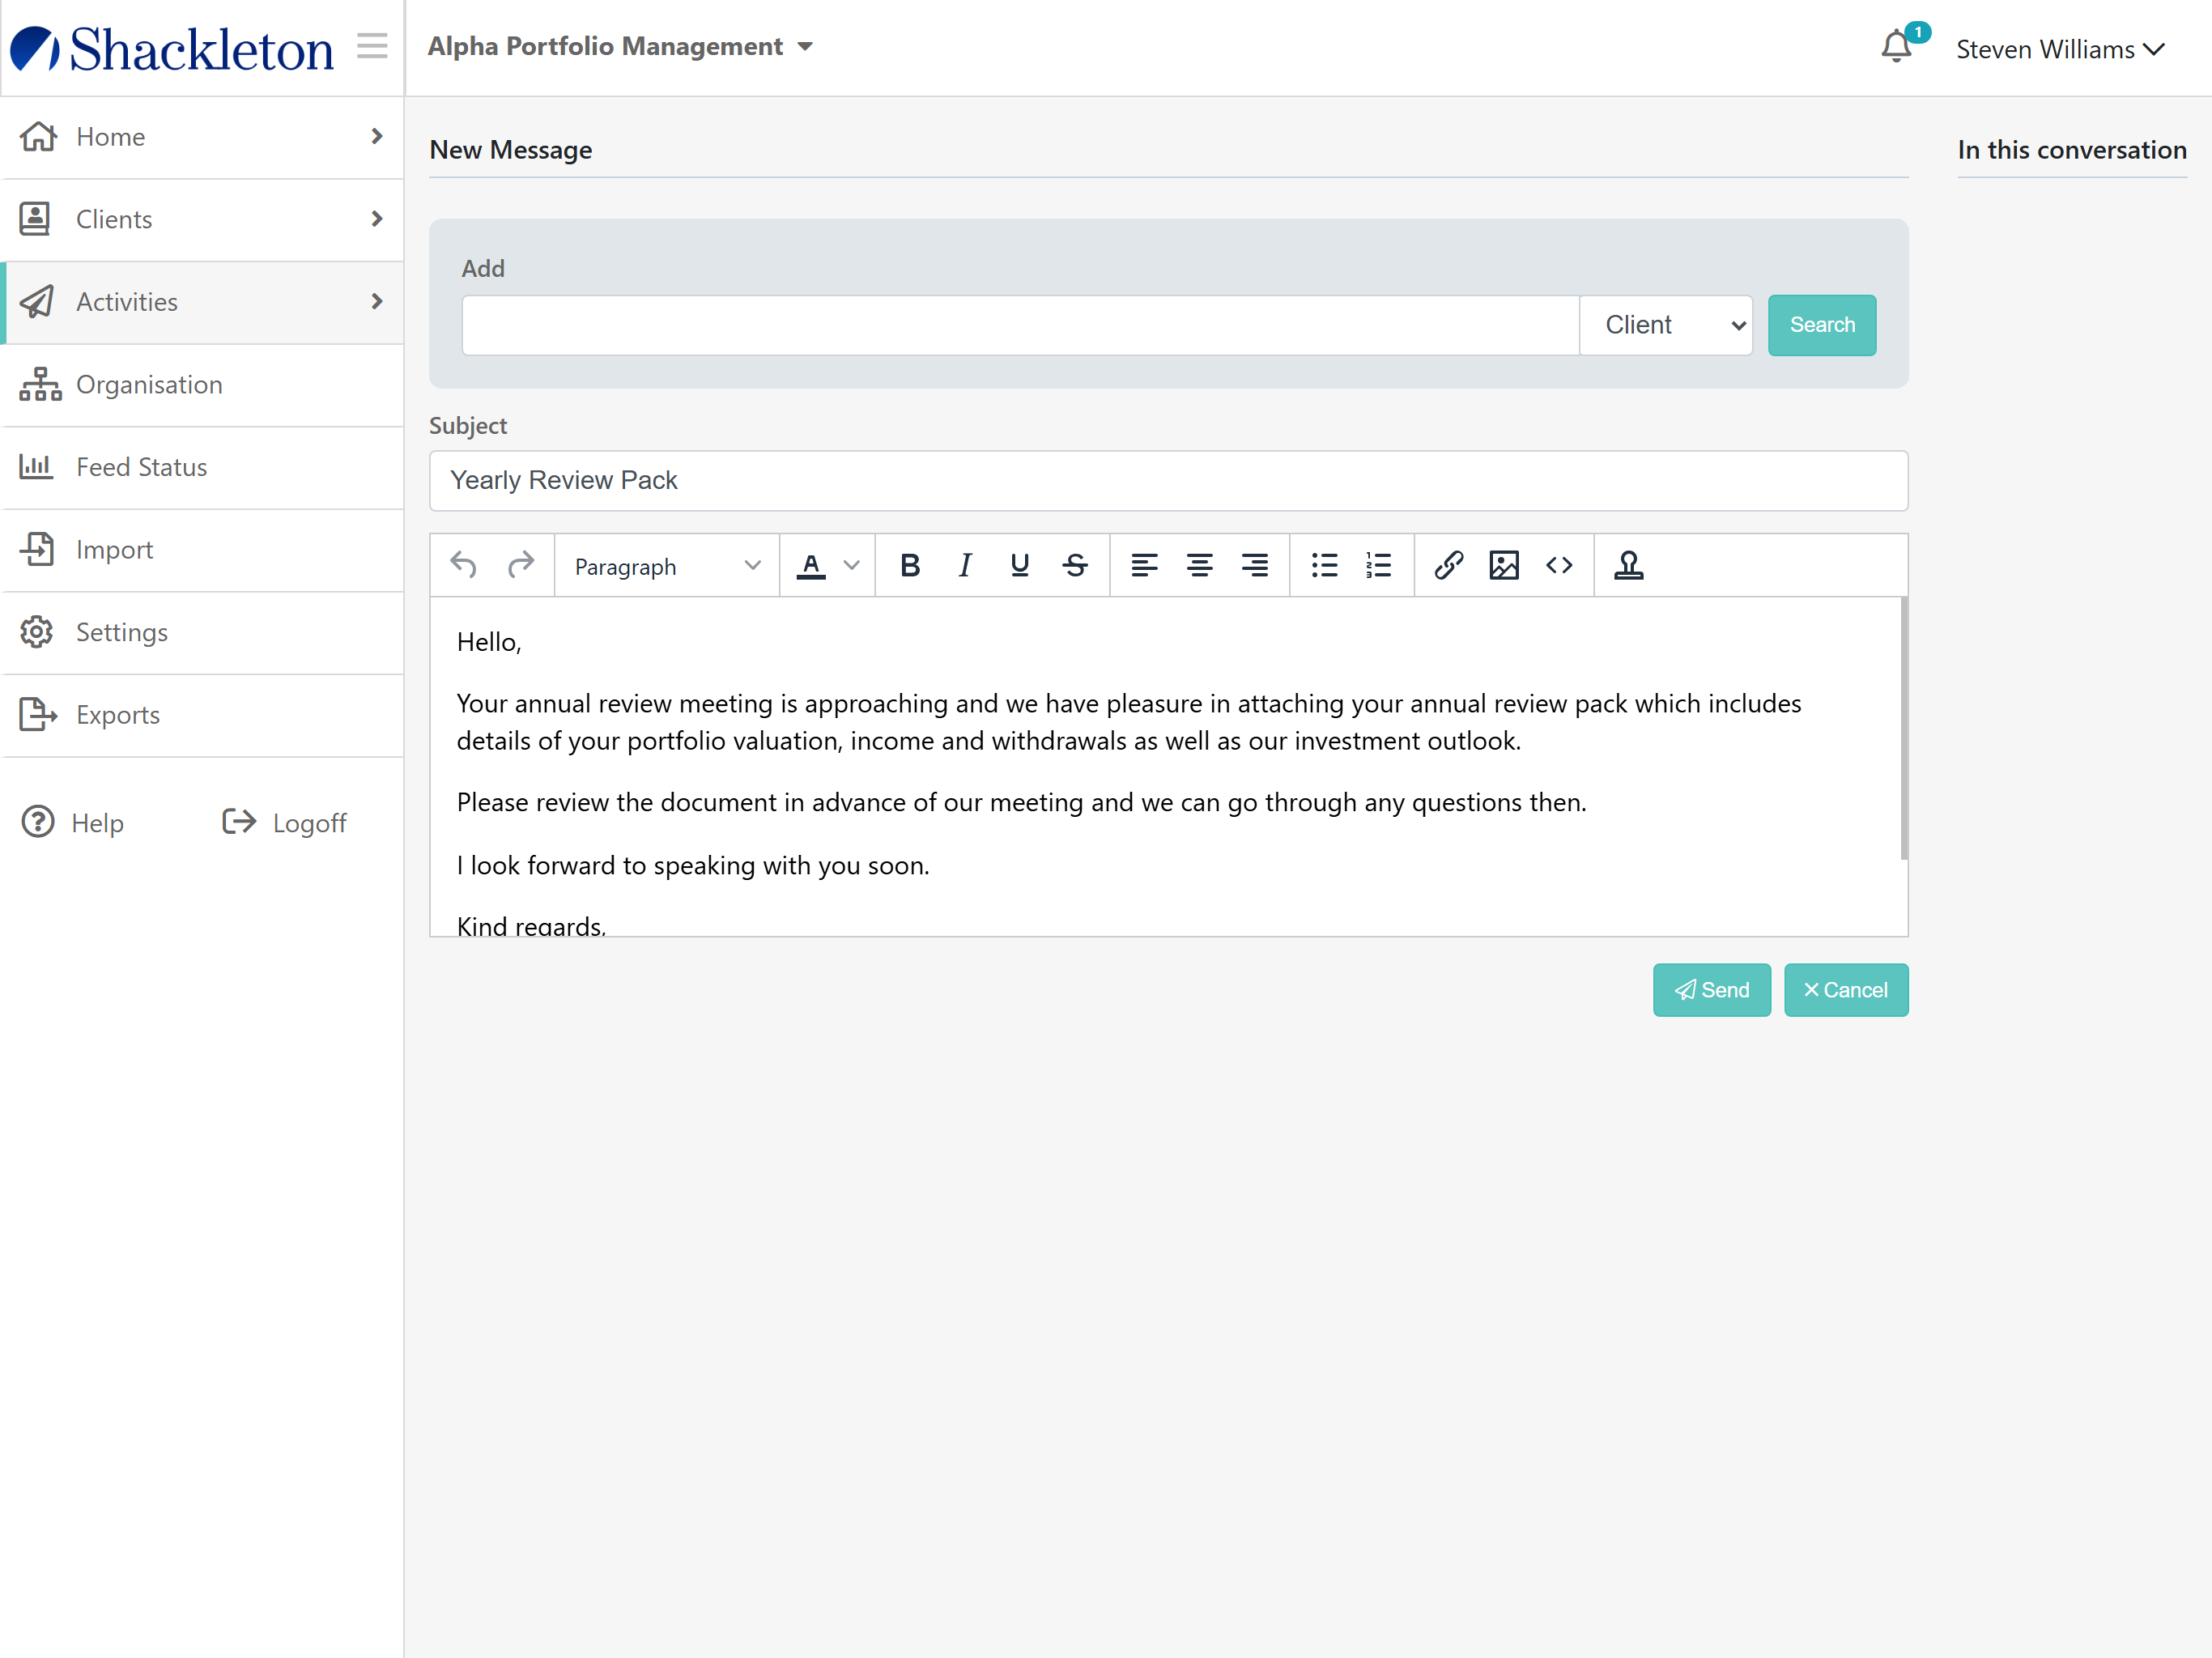Insert a bullet list

pos(1325,566)
